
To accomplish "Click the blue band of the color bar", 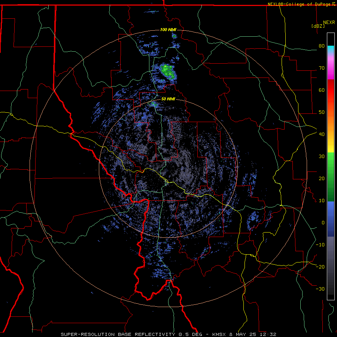I will click(x=331, y=219).
